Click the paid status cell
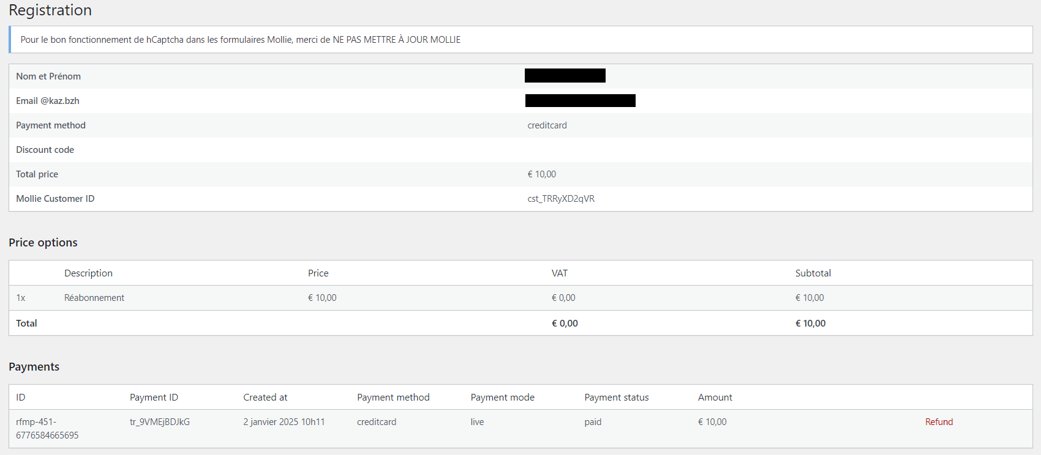Viewport: 1041px width, 455px height. pyautogui.click(x=593, y=422)
